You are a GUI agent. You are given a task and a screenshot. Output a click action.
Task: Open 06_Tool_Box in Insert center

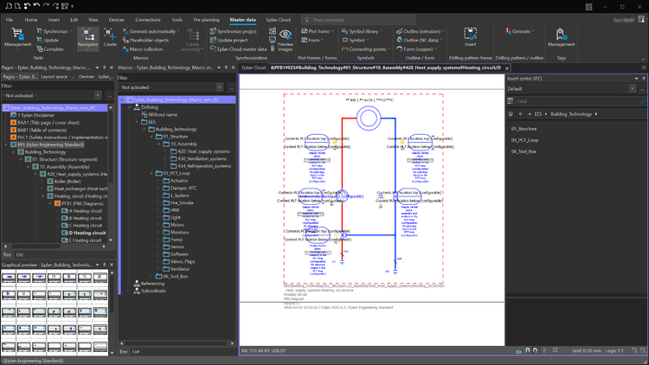click(524, 151)
